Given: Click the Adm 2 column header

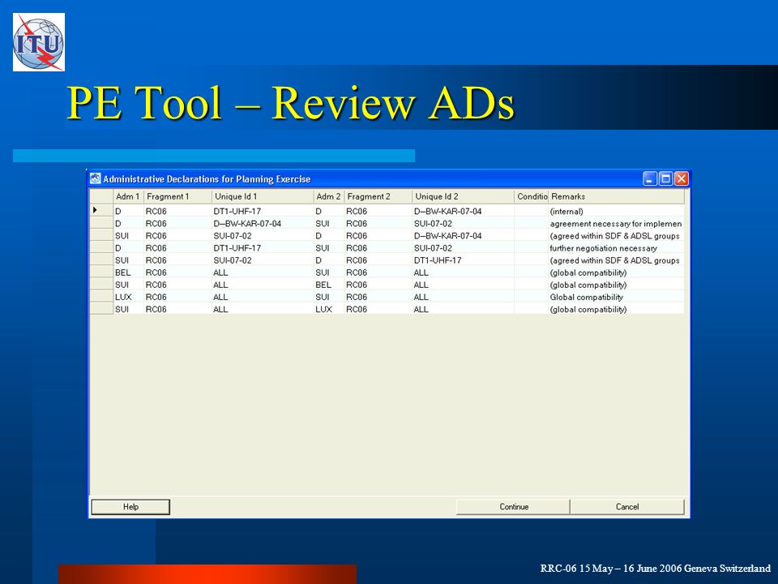Looking at the screenshot, I should pos(329,196).
